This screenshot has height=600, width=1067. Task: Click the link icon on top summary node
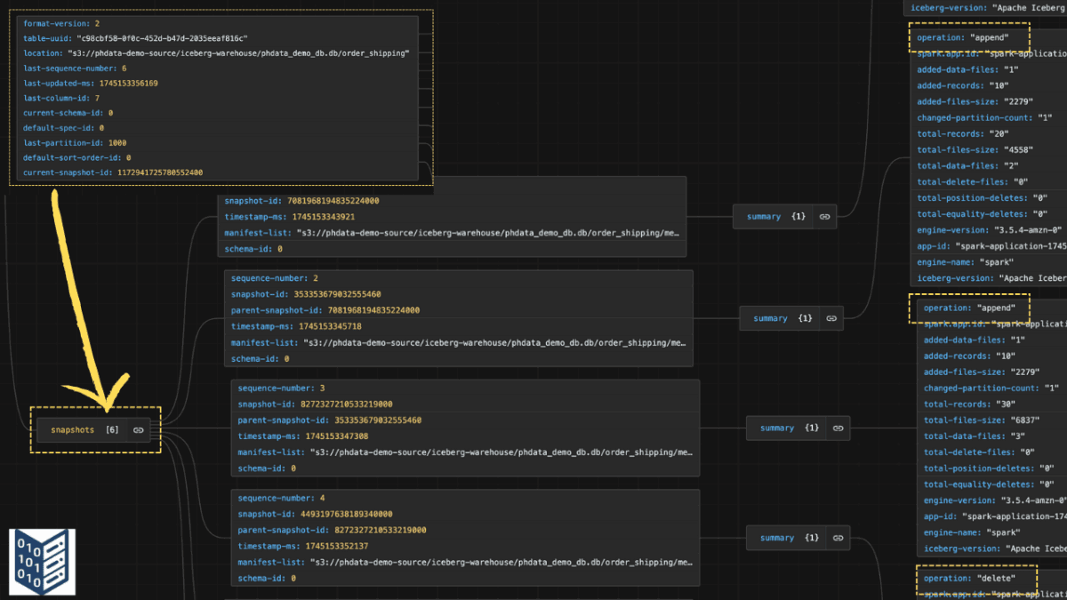(x=823, y=216)
